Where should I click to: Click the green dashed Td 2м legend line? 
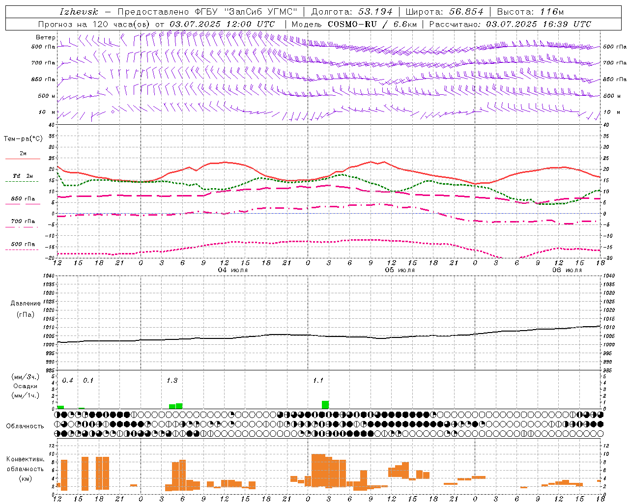pos(22,181)
